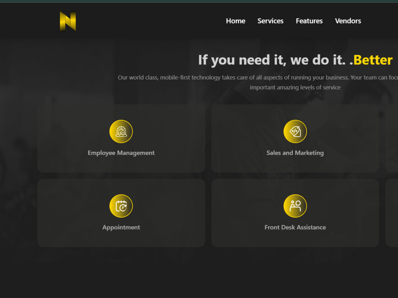The image size is (398, 298).
Task: Open the Sales and Marketing label
Action: (x=295, y=153)
